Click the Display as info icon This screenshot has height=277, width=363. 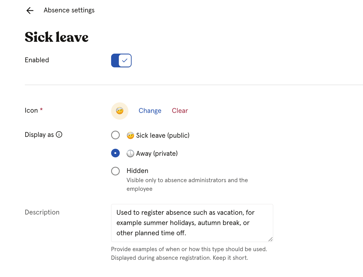(x=59, y=134)
